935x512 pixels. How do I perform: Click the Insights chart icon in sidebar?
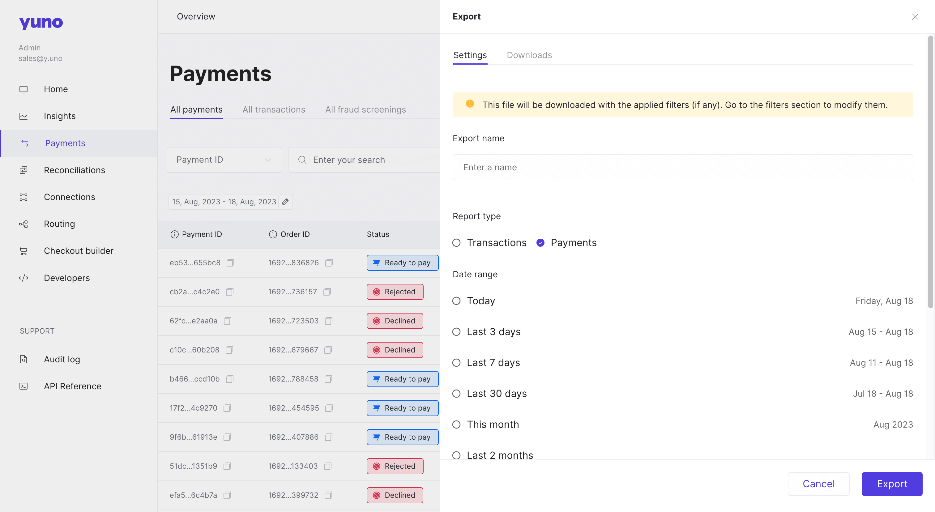tap(23, 116)
